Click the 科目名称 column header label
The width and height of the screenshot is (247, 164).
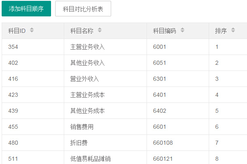(82, 31)
